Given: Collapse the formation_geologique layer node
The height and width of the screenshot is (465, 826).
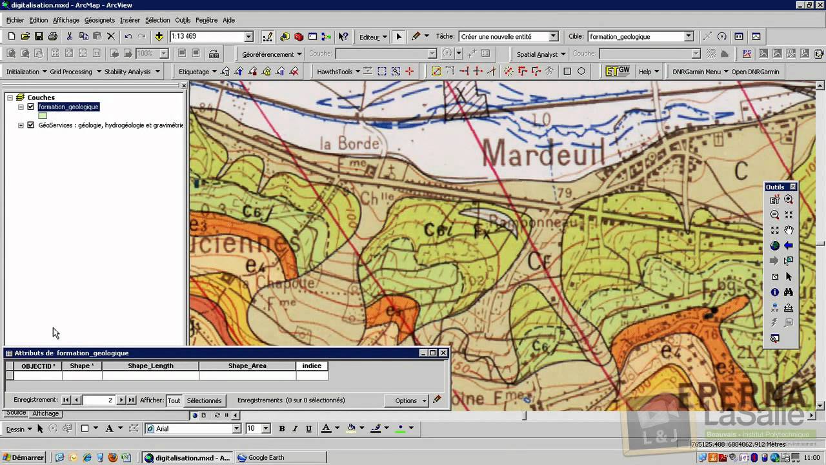Looking at the screenshot, I should pyautogui.click(x=21, y=107).
